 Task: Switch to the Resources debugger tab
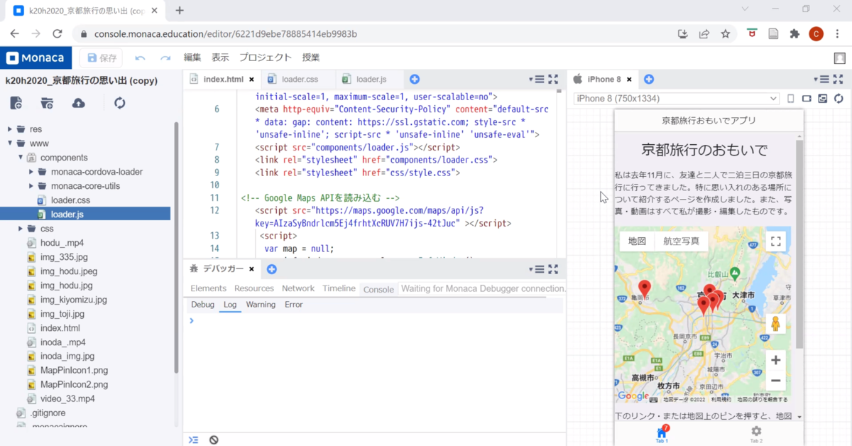(x=254, y=288)
